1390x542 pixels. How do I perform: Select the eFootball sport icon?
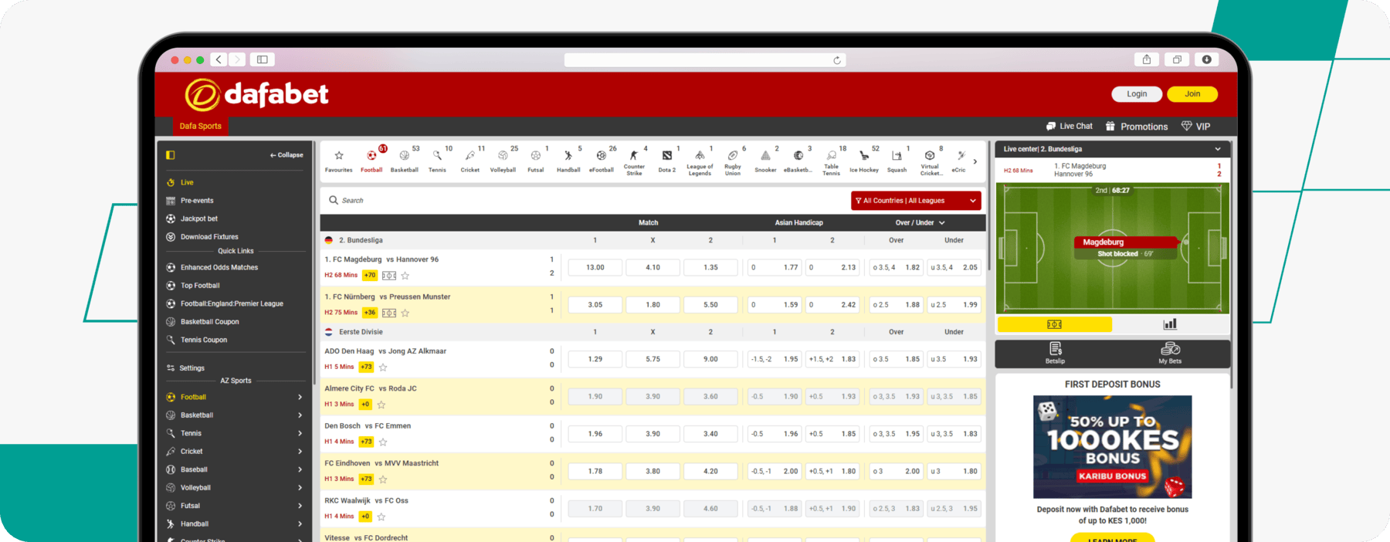pos(602,161)
